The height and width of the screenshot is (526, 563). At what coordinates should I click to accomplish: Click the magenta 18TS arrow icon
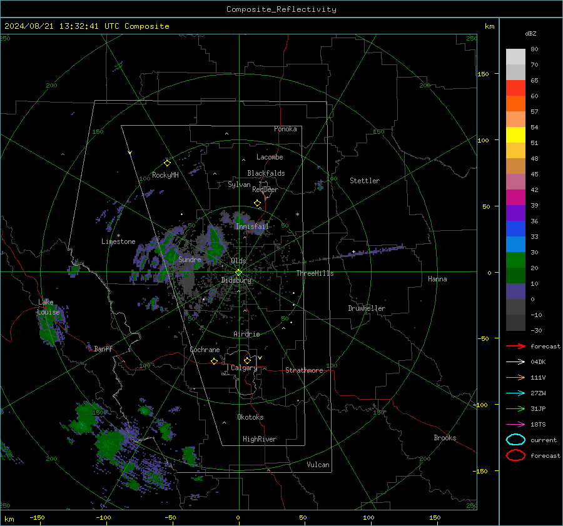(x=515, y=425)
